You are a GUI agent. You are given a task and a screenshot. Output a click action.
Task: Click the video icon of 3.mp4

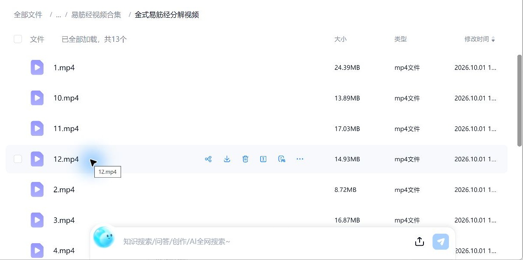point(37,220)
